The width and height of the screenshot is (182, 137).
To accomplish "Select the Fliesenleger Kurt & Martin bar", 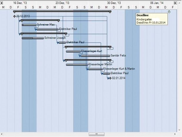I will pos(95,69).
